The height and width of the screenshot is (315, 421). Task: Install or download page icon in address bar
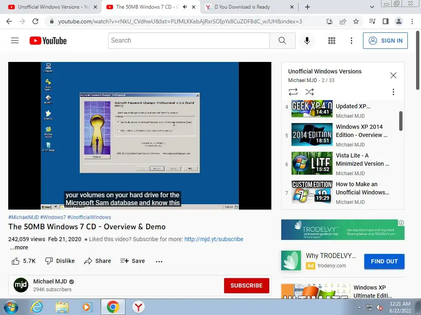coord(329,21)
